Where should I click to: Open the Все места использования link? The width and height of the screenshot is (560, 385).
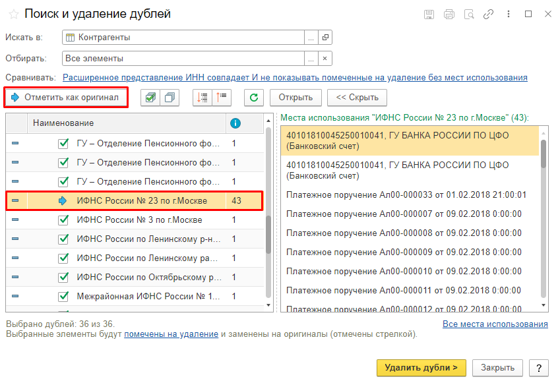pos(495,324)
